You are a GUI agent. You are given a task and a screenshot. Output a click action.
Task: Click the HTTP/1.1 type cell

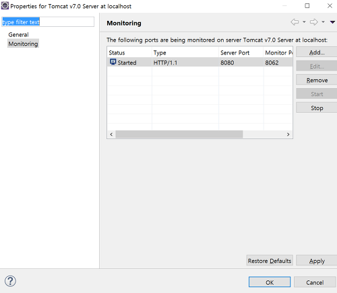click(185, 62)
